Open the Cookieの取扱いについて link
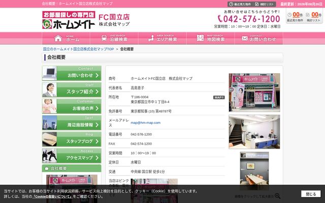325x203 pixels. tap(53, 196)
